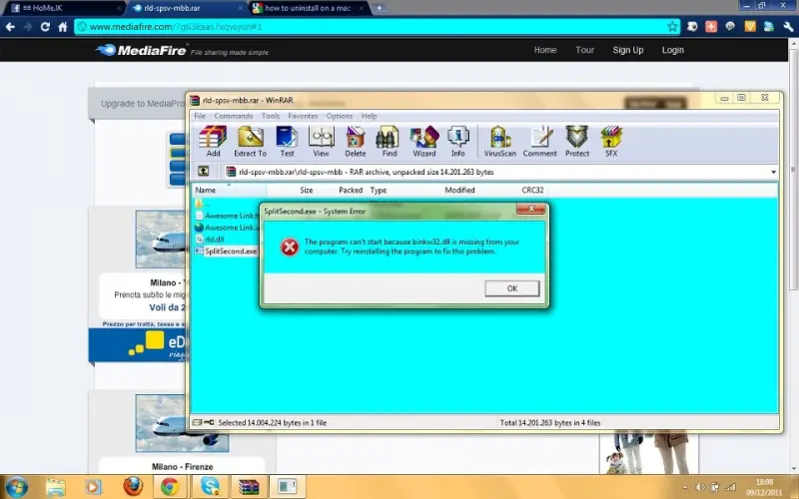This screenshot has width=799, height=499.
Task: Open the Chrome wrench settings menu
Action: 788,27
